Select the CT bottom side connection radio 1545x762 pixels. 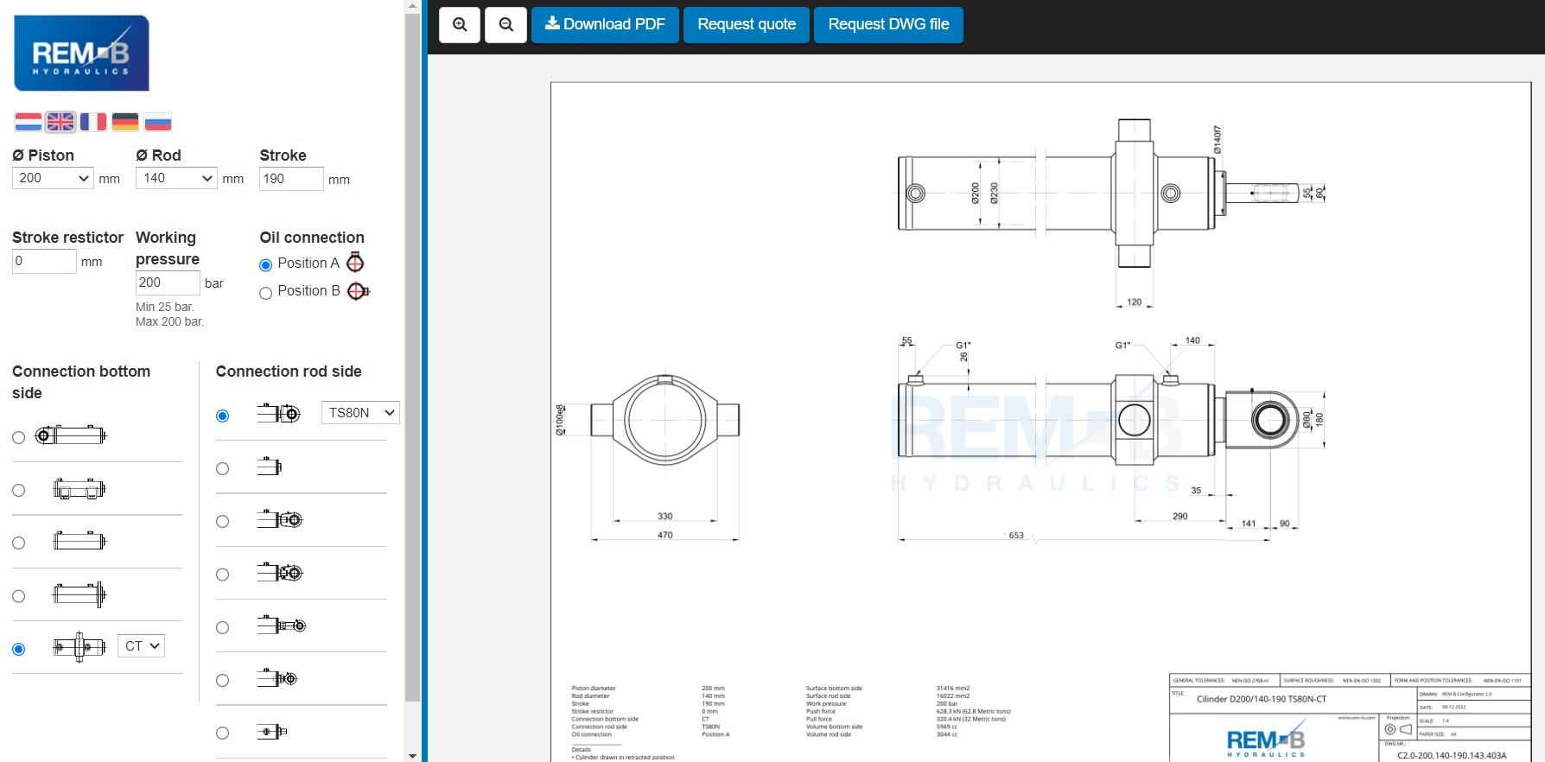(18, 649)
